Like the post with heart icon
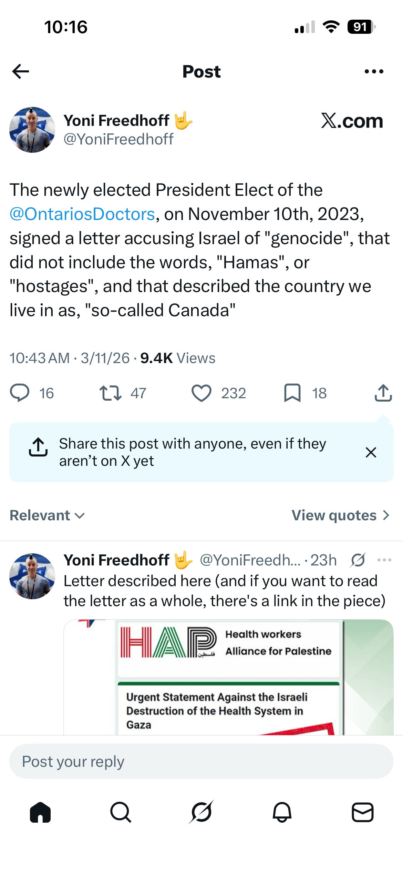The width and height of the screenshot is (403, 873). (x=201, y=393)
